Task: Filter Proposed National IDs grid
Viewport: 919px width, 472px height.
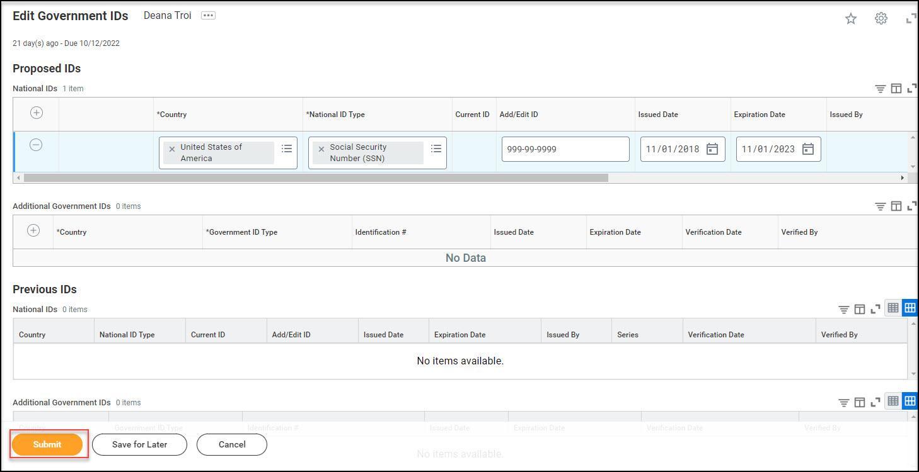Action: point(881,89)
